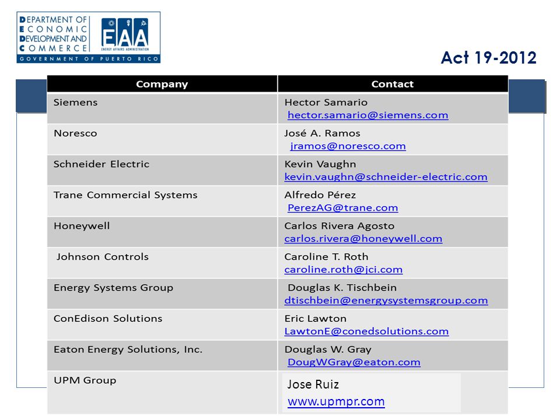Select the Energy Systems Group cell
This screenshot has width=560, height=420.
(x=162, y=294)
